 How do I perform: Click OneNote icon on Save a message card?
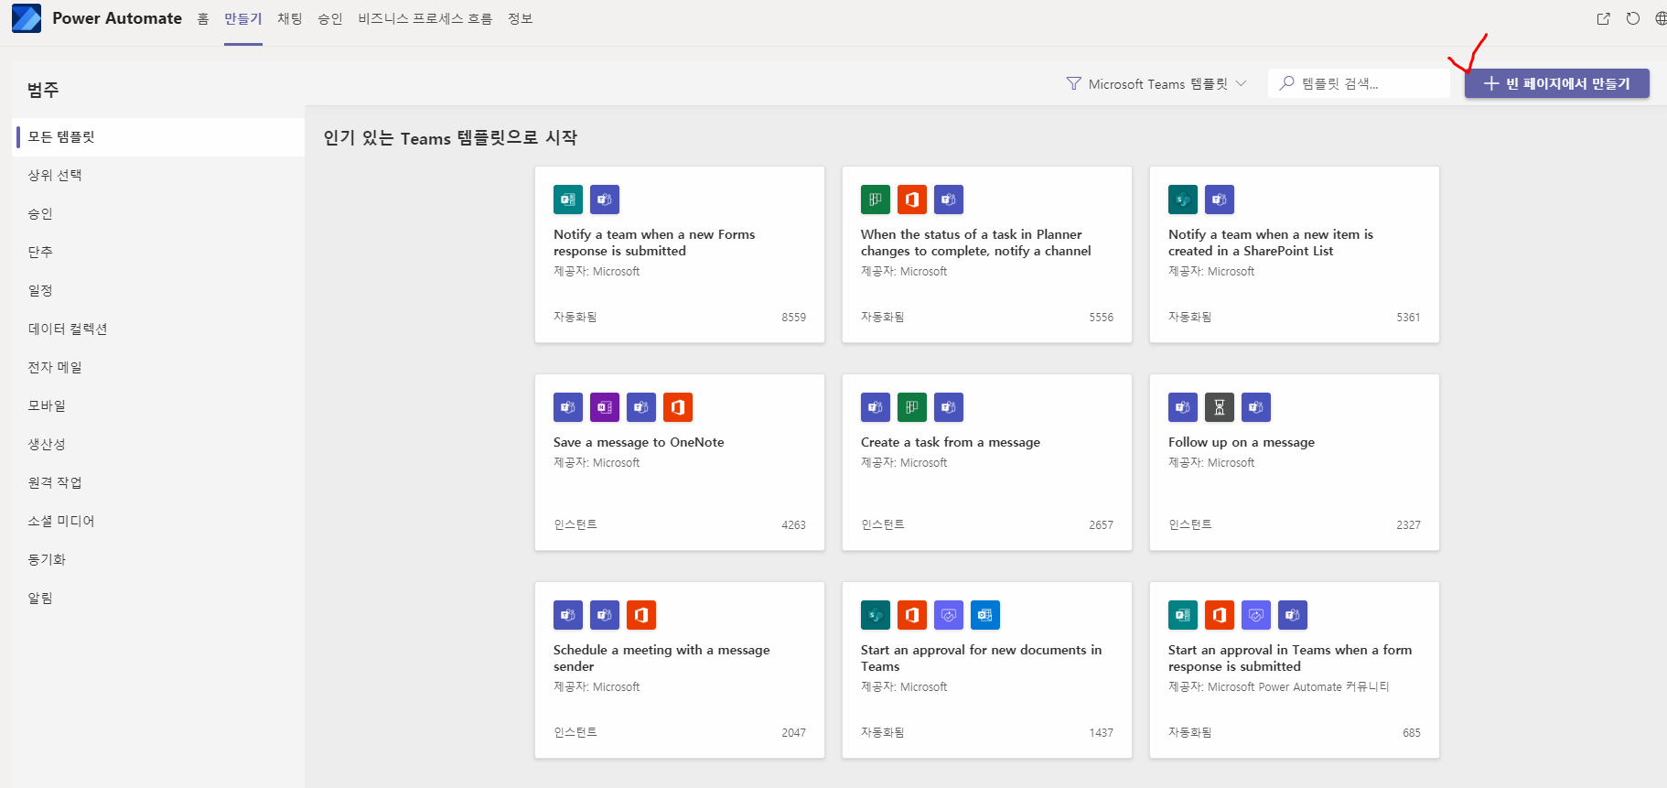coord(605,407)
